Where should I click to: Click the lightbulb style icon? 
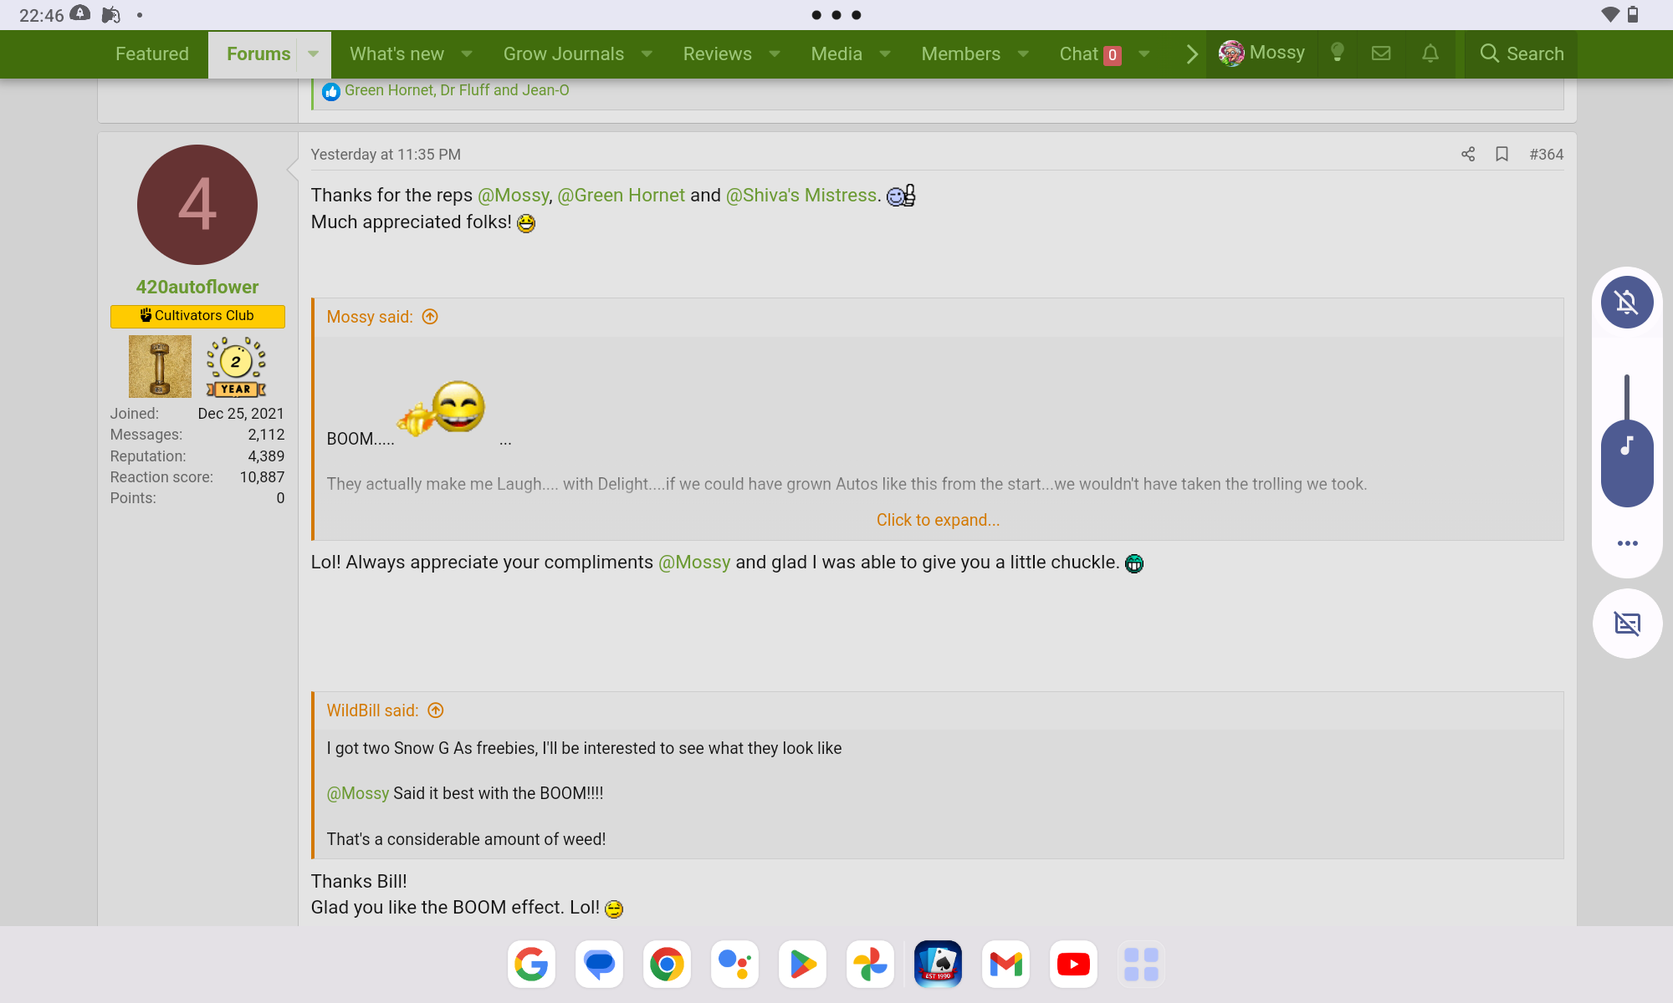(1337, 53)
